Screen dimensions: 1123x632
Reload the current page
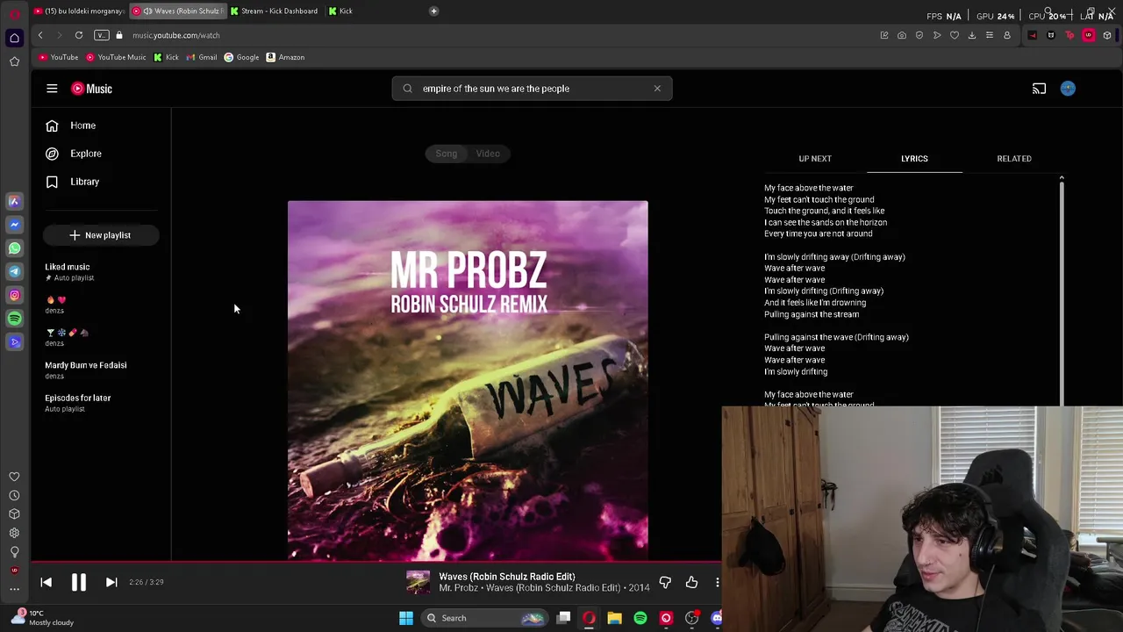pos(79,35)
